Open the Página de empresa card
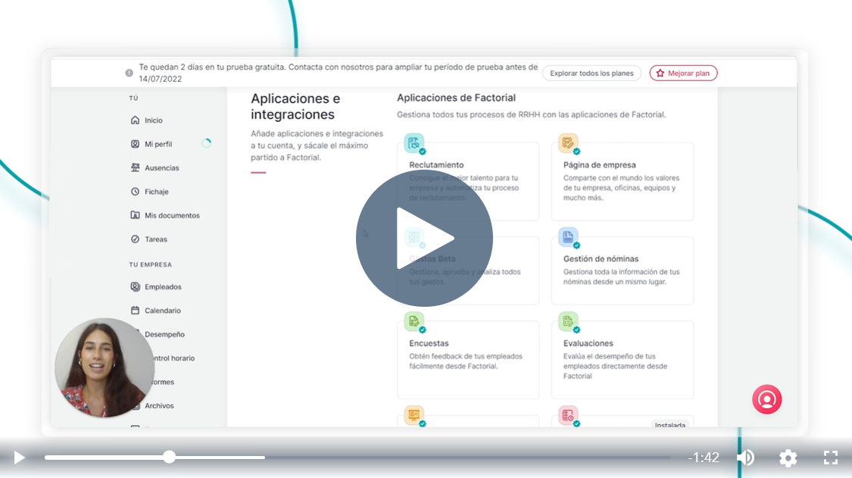The image size is (852, 478). point(623,182)
